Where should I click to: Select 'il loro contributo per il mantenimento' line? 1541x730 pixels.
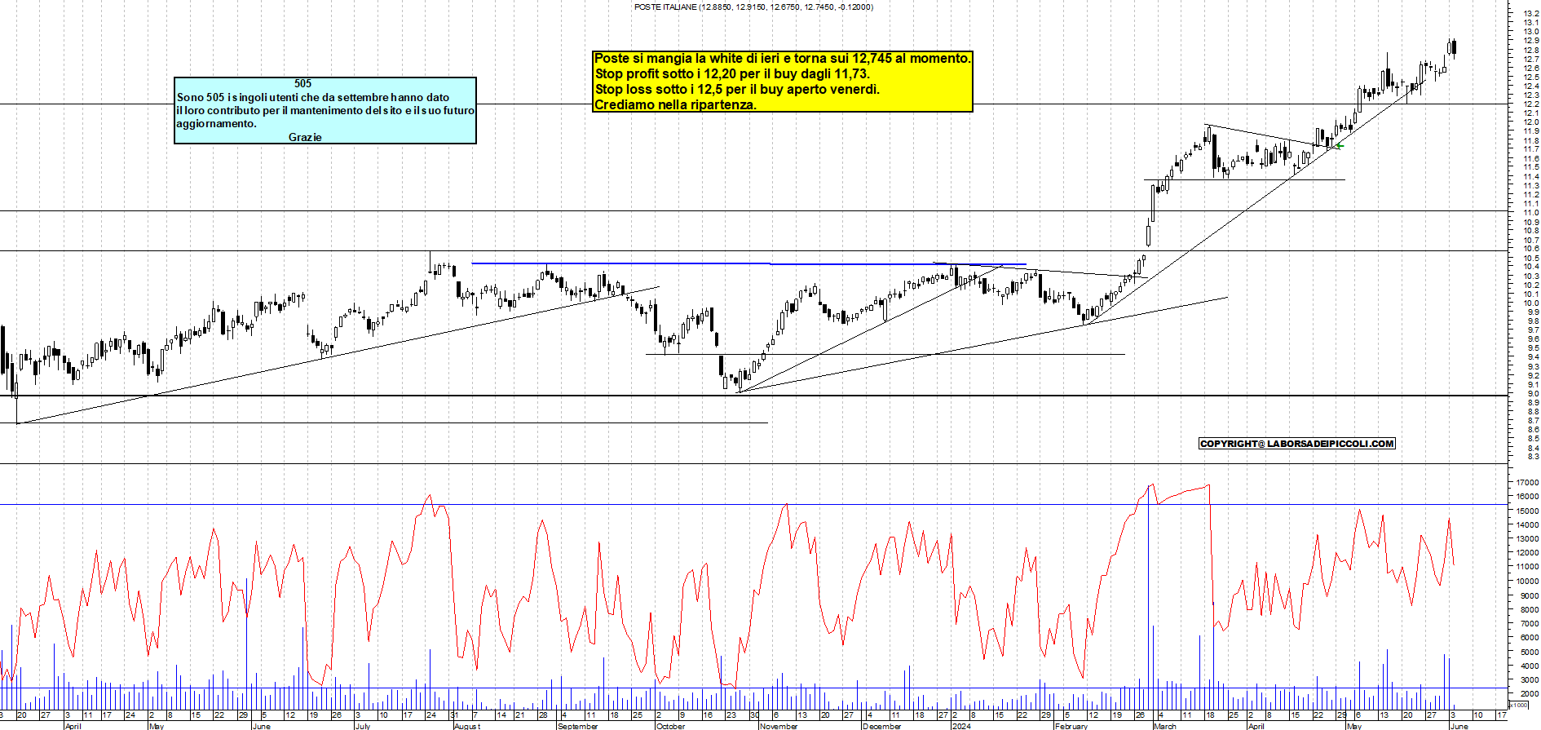(x=325, y=110)
